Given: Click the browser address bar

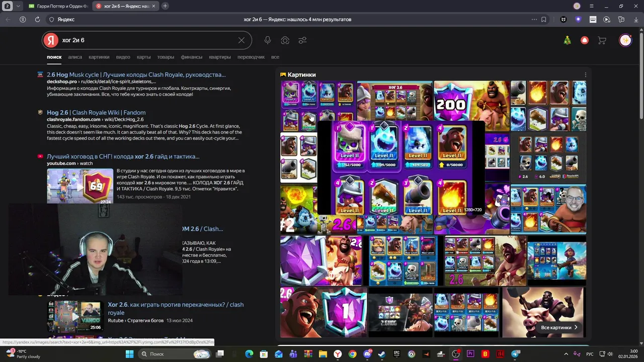Looking at the screenshot, I should click(x=297, y=19).
